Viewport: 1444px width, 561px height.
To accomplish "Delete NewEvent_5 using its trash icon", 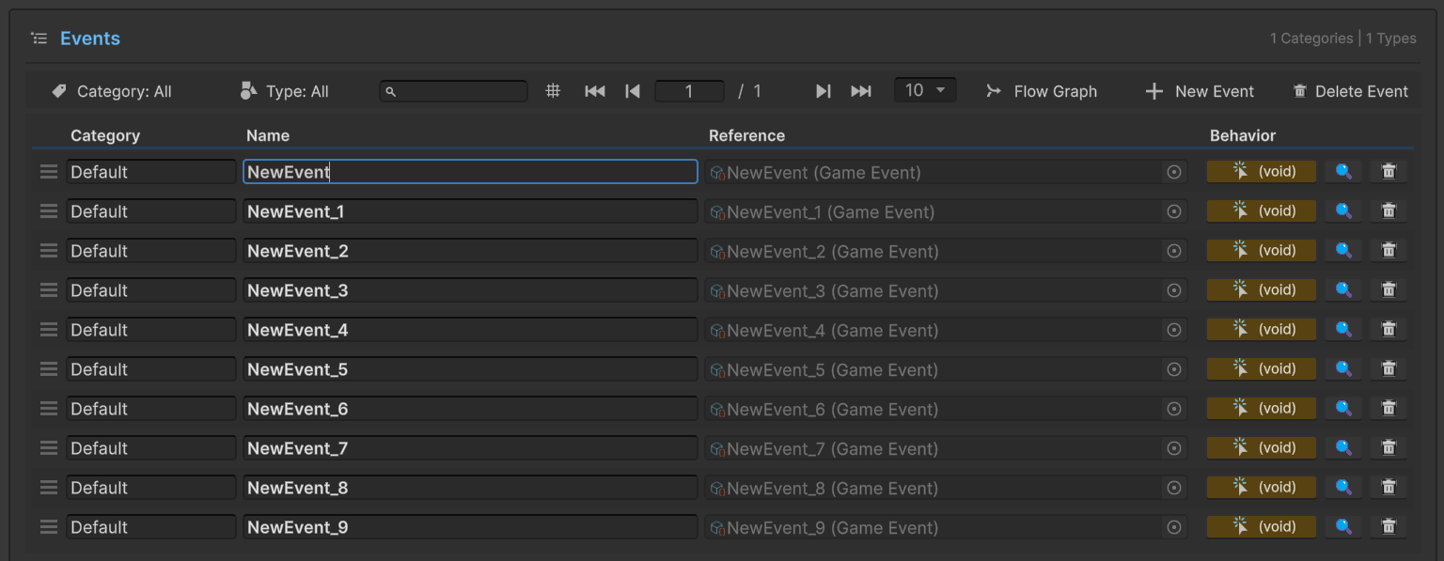I will 1389,369.
